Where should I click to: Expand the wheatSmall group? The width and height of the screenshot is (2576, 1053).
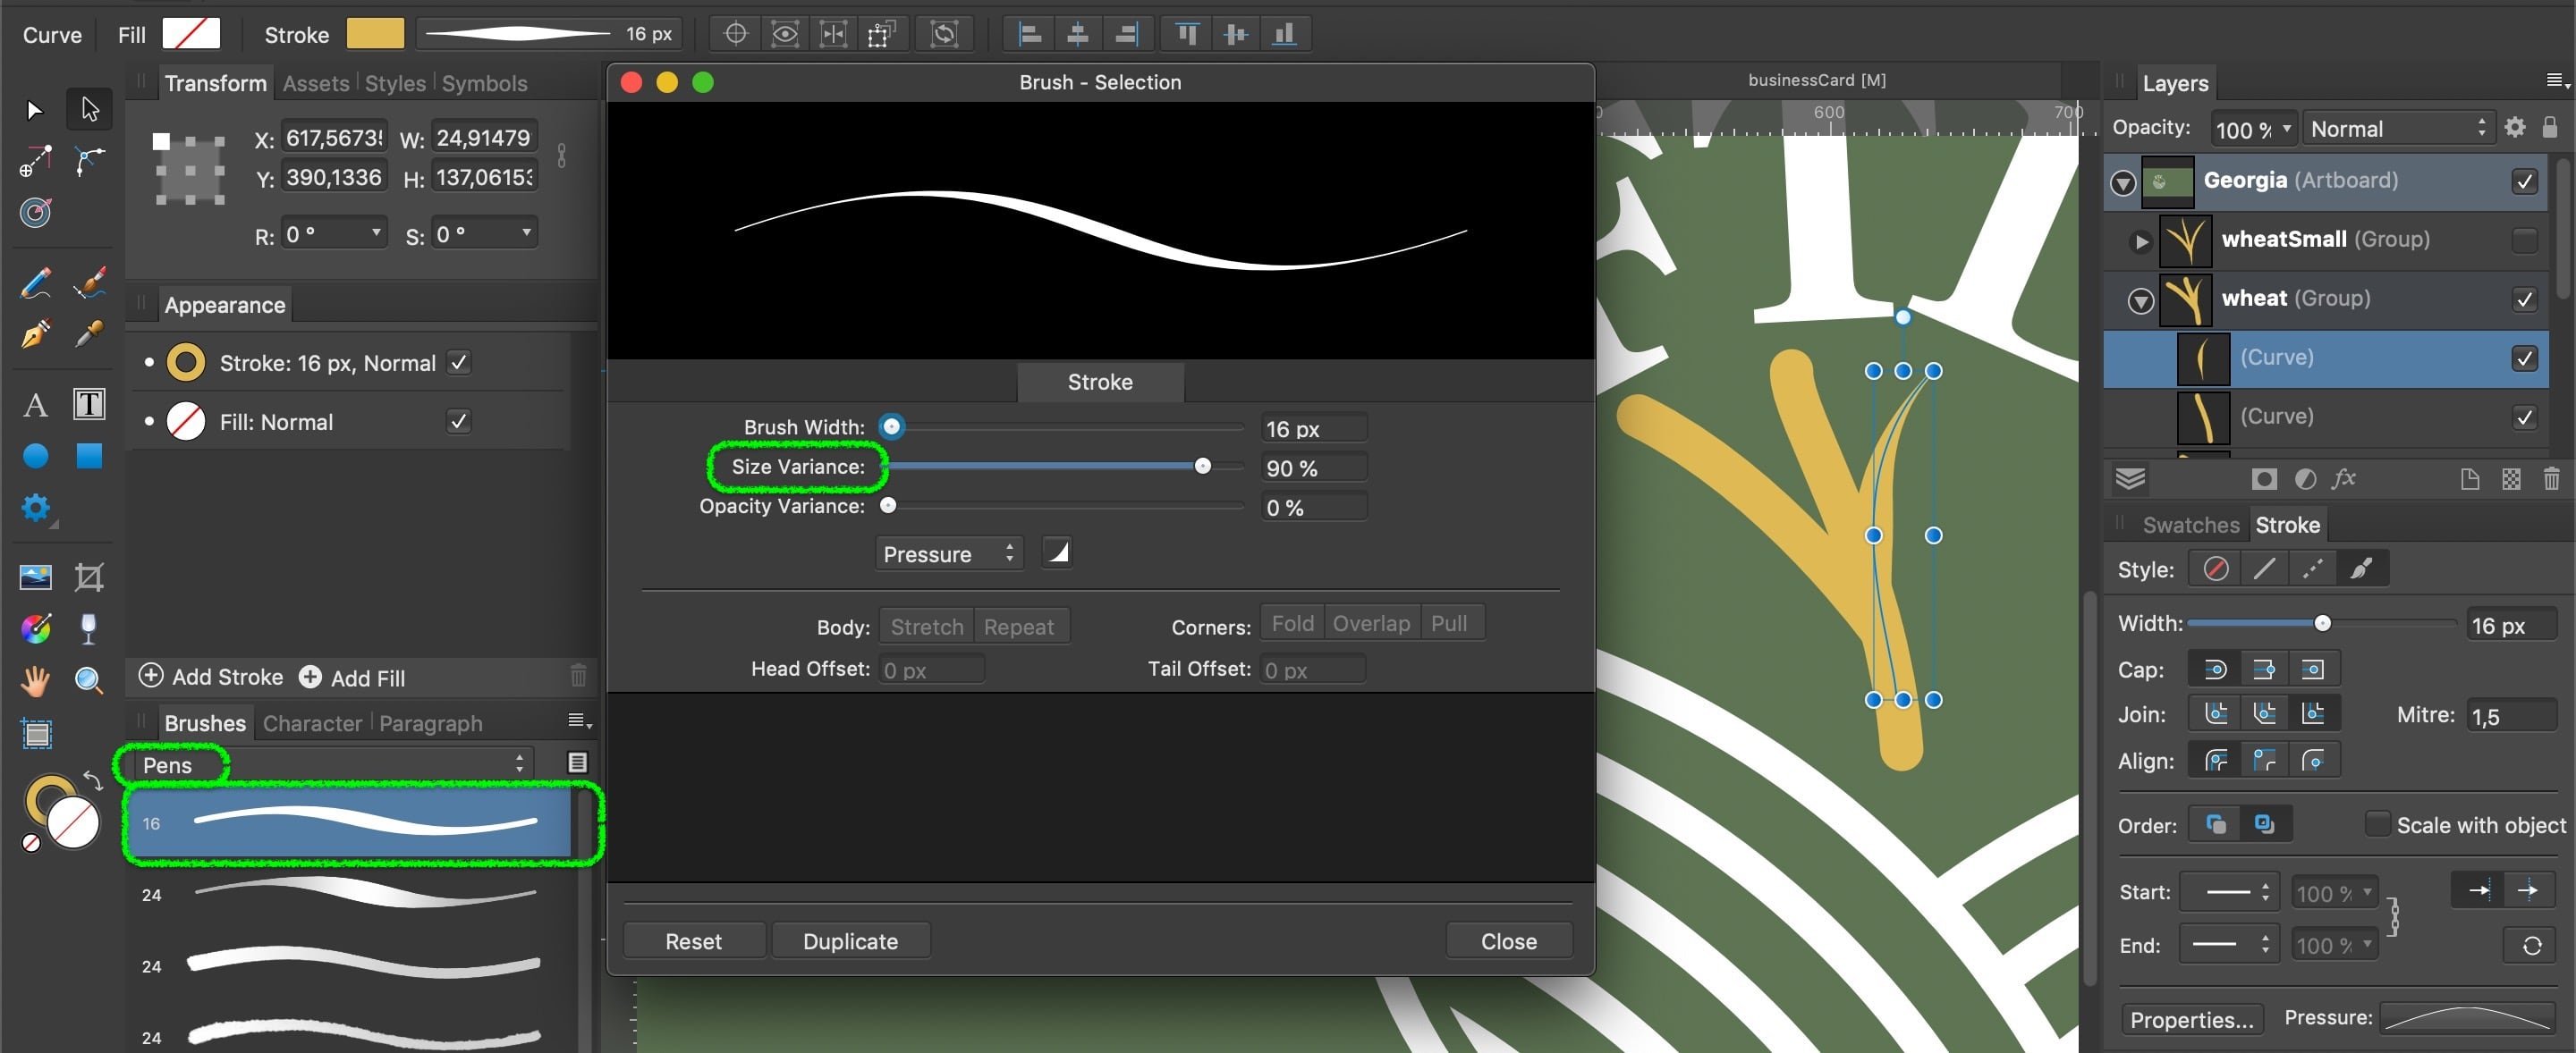(2140, 240)
